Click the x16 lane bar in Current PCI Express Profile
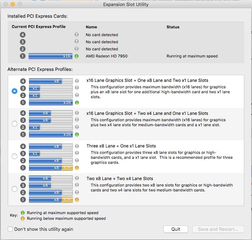Screen dimensions: 252x240 click(50, 56)
